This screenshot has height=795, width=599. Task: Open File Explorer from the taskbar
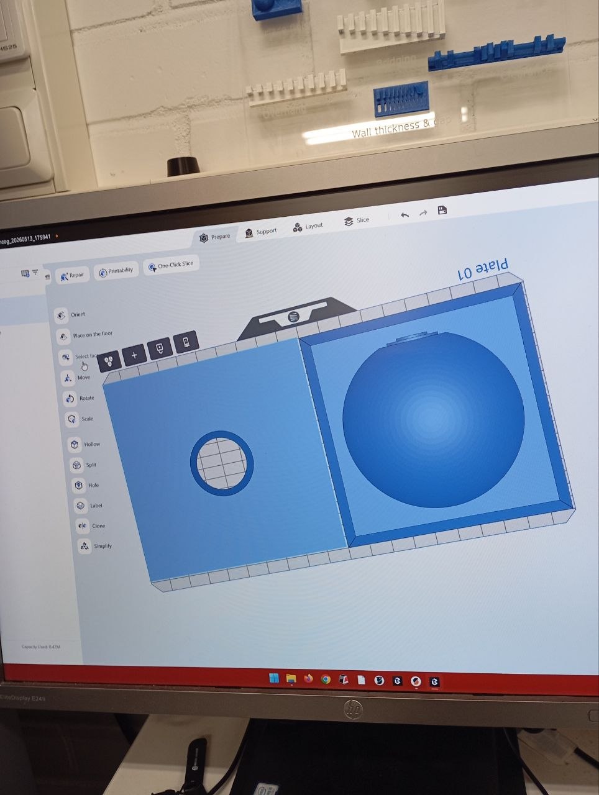coord(291,679)
